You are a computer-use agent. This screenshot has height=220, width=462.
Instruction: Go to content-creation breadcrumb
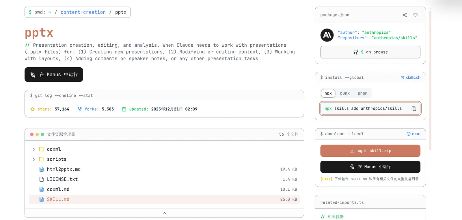coord(83,12)
